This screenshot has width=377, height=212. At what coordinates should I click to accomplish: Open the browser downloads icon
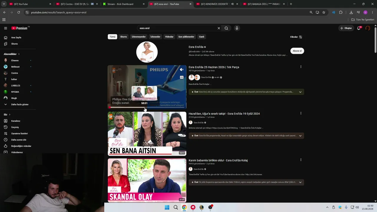(351, 12)
